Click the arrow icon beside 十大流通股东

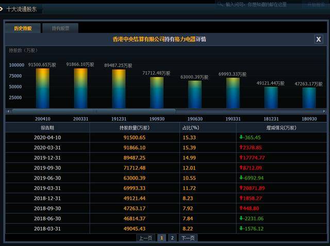(x=1, y=9)
